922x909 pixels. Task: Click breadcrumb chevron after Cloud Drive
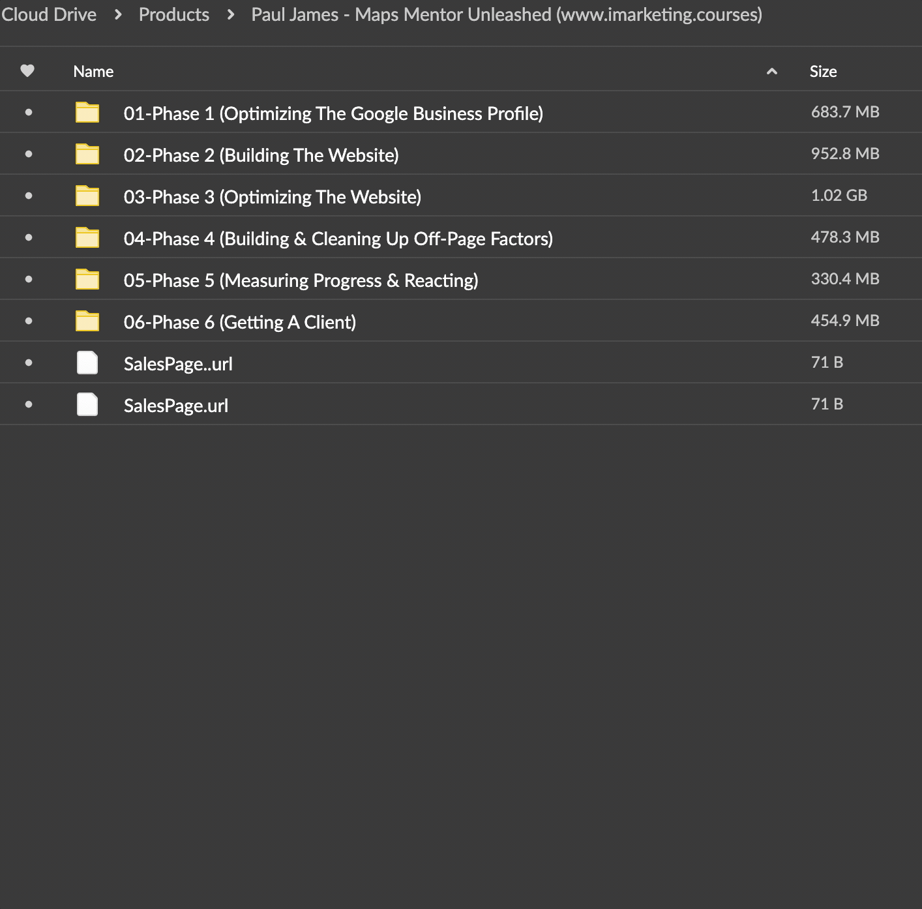118,14
